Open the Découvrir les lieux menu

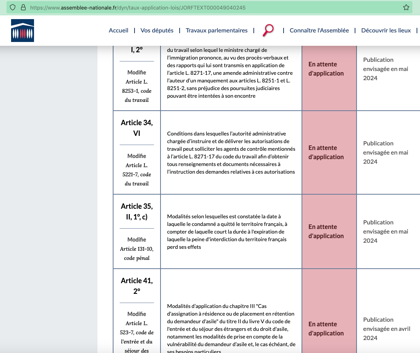click(x=386, y=31)
